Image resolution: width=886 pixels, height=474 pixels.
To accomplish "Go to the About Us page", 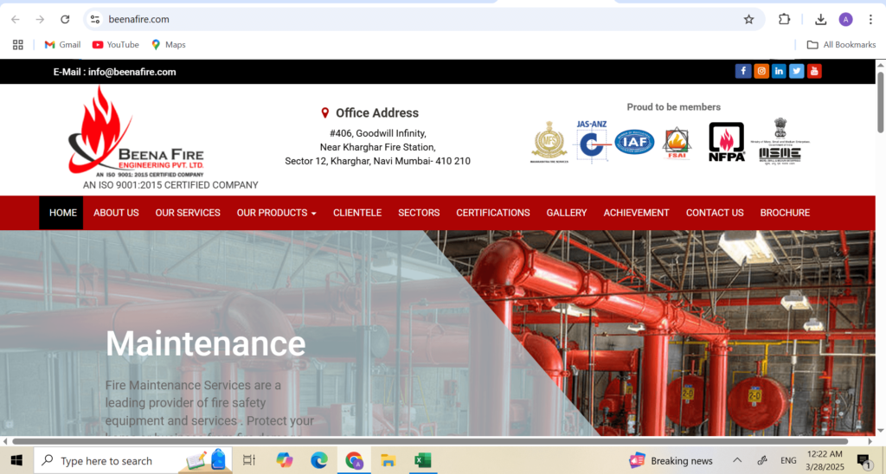I will click(116, 213).
